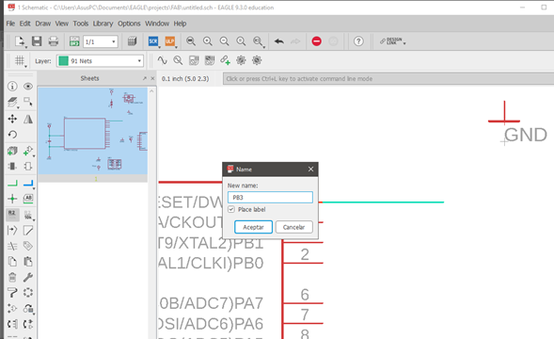Viewport: 554px width, 339px height.
Task: Click the Design Link icon
Action: tap(391, 41)
